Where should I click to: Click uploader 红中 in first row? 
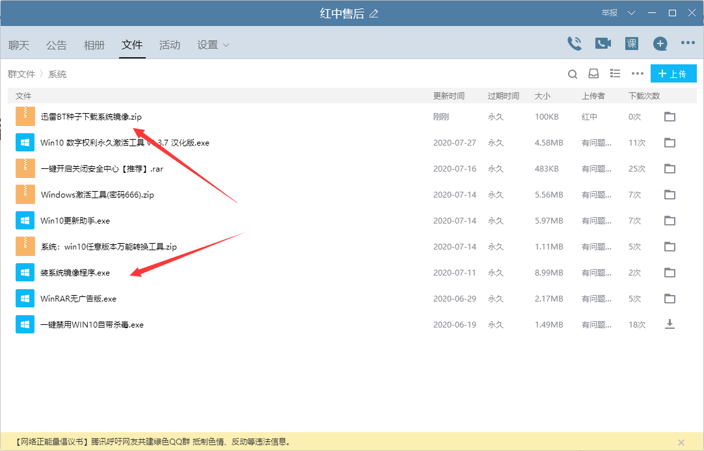point(589,116)
